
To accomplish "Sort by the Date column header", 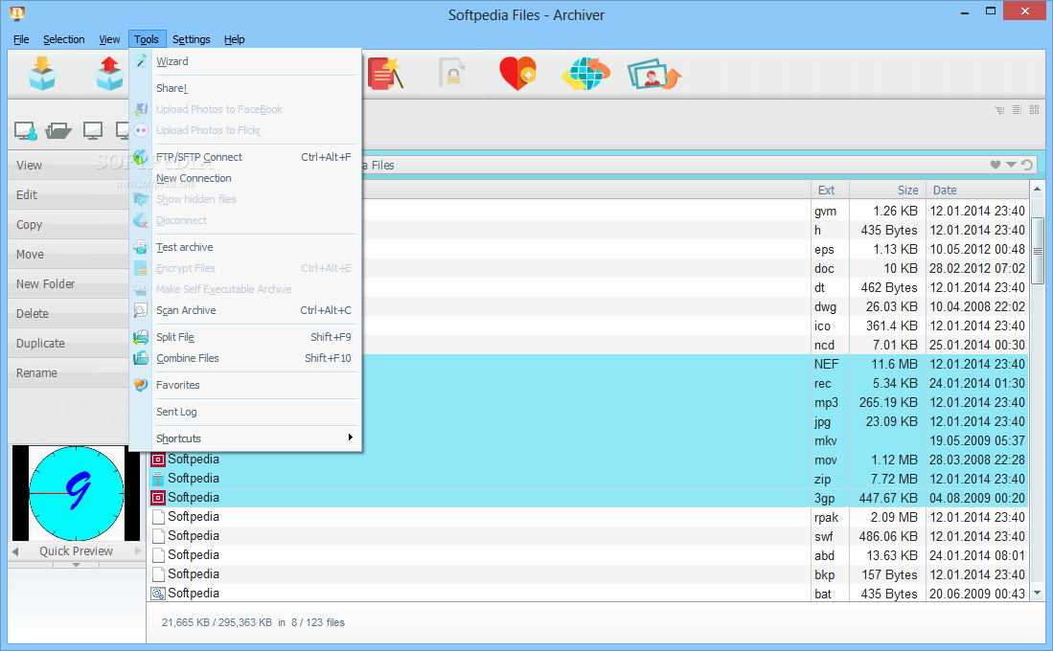I will pos(976,190).
